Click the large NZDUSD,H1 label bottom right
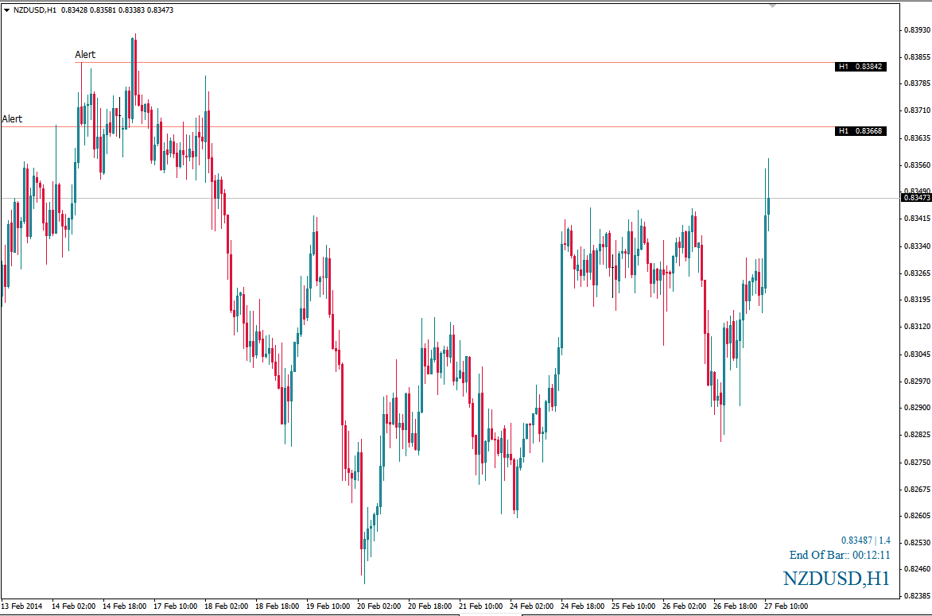The height and width of the screenshot is (616, 932). 836,578
